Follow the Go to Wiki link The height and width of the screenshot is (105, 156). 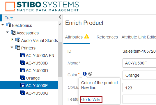tap(91, 100)
